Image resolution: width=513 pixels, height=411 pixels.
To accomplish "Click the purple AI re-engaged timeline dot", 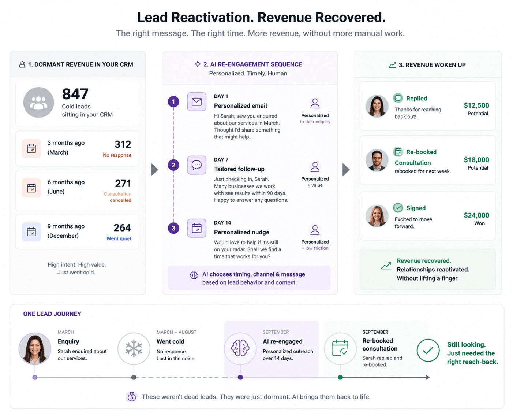I will (x=240, y=377).
